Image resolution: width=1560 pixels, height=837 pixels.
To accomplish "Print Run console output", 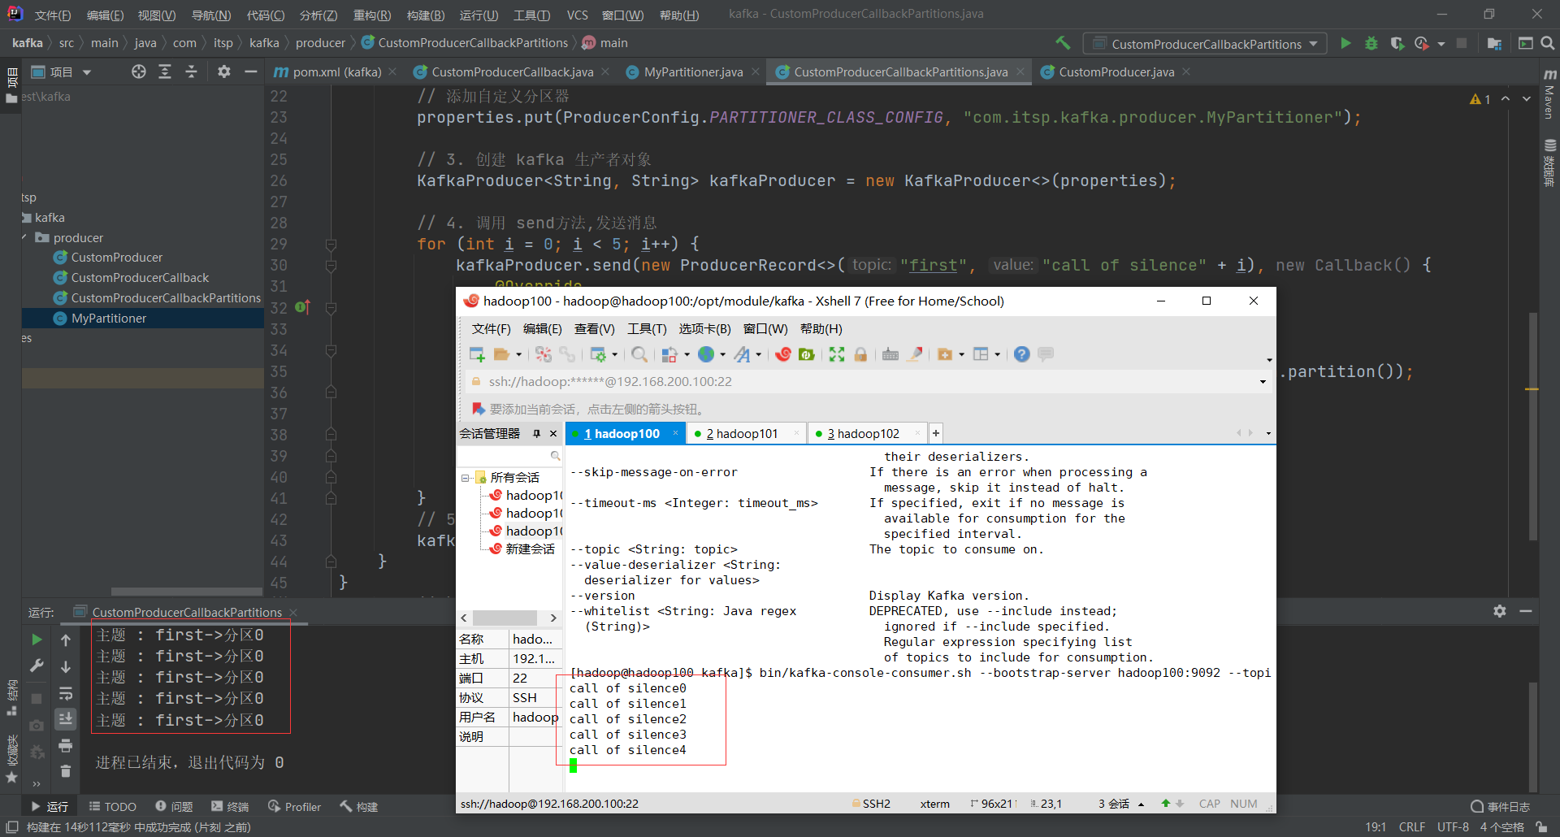I will (x=66, y=745).
